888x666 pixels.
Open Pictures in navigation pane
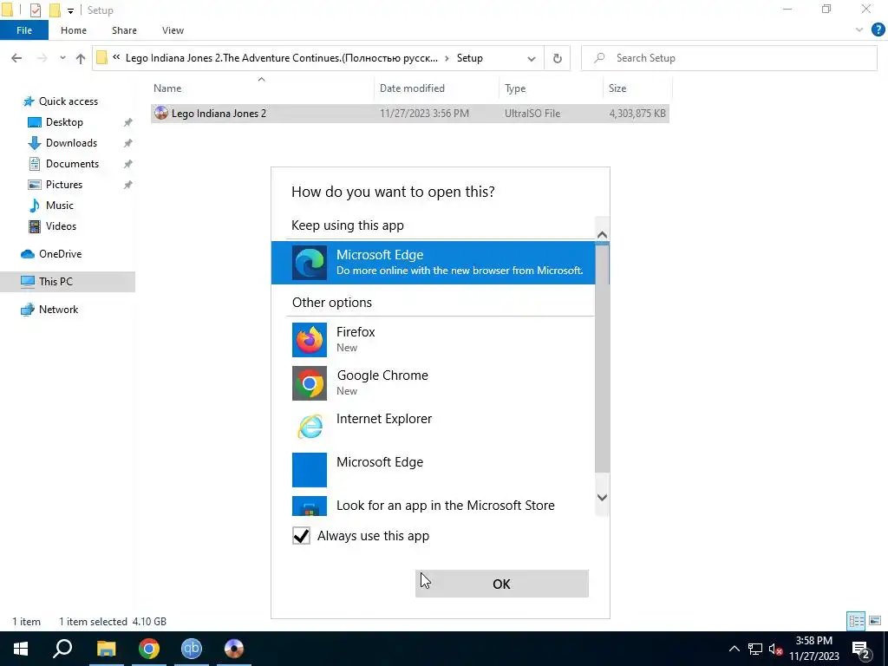click(x=63, y=185)
